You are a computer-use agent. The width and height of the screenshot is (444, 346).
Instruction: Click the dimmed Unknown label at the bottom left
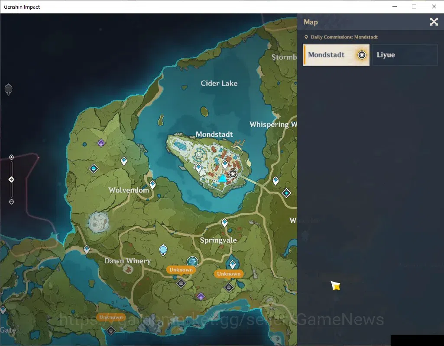(111, 317)
